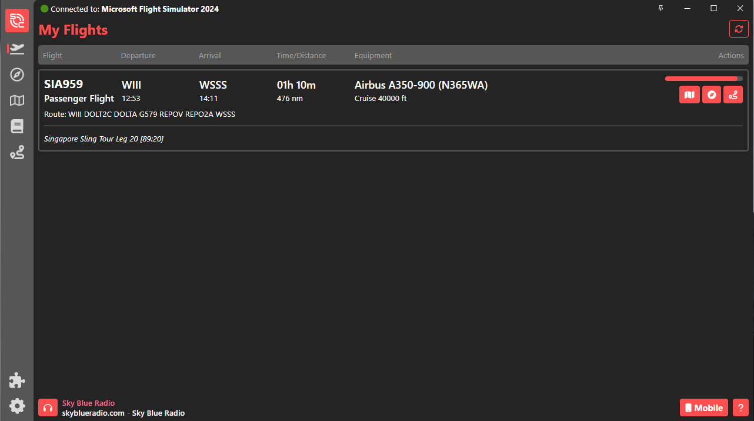
Task: Click departure airport WIII
Action: coord(132,85)
